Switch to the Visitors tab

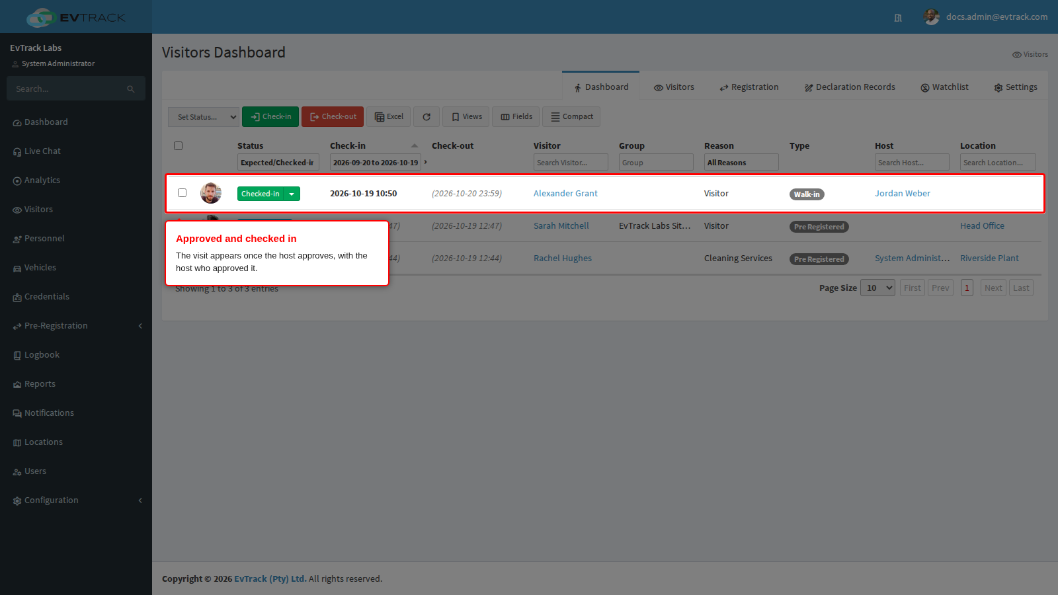point(674,87)
